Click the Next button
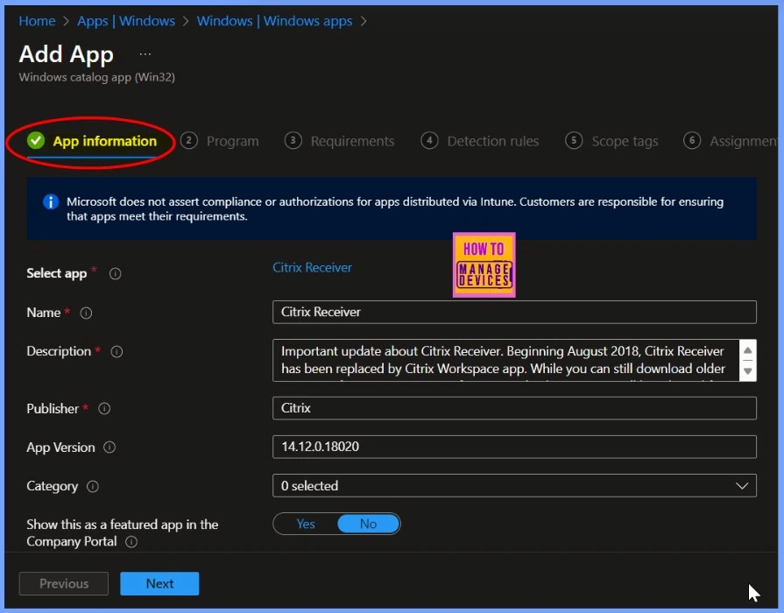This screenshot has width=784, height=613. (x=159, y=583)
